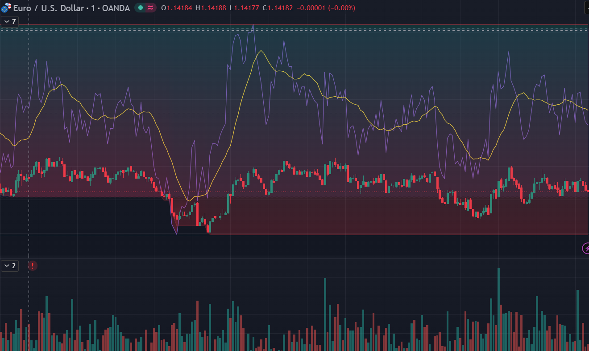Open the Euro / U.S. Dollar symbol title

click(48, 8)
